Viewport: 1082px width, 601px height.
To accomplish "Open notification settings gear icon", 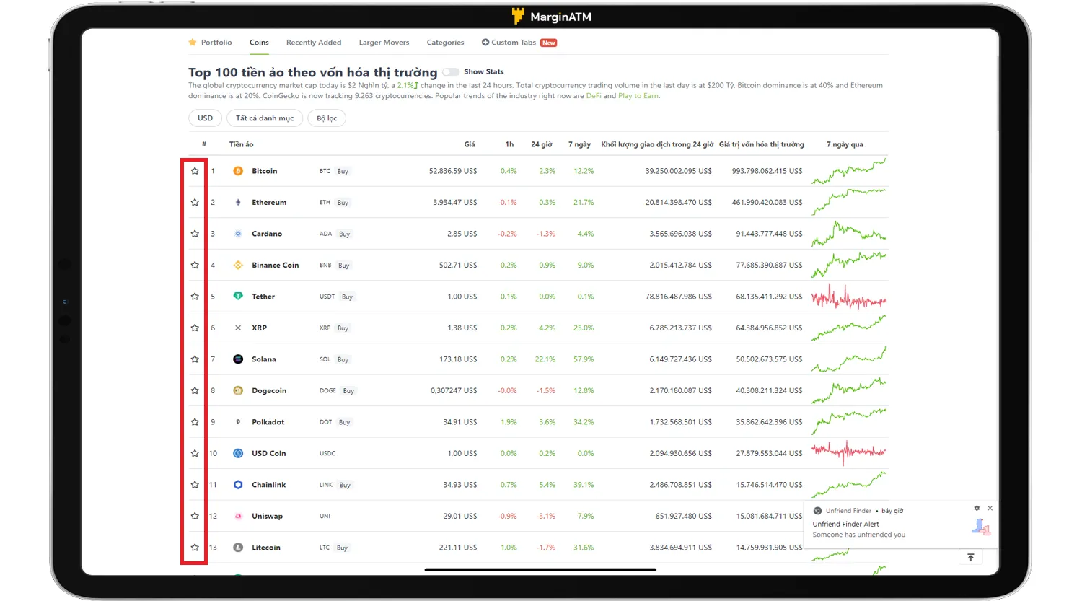I will pos(977,509).
